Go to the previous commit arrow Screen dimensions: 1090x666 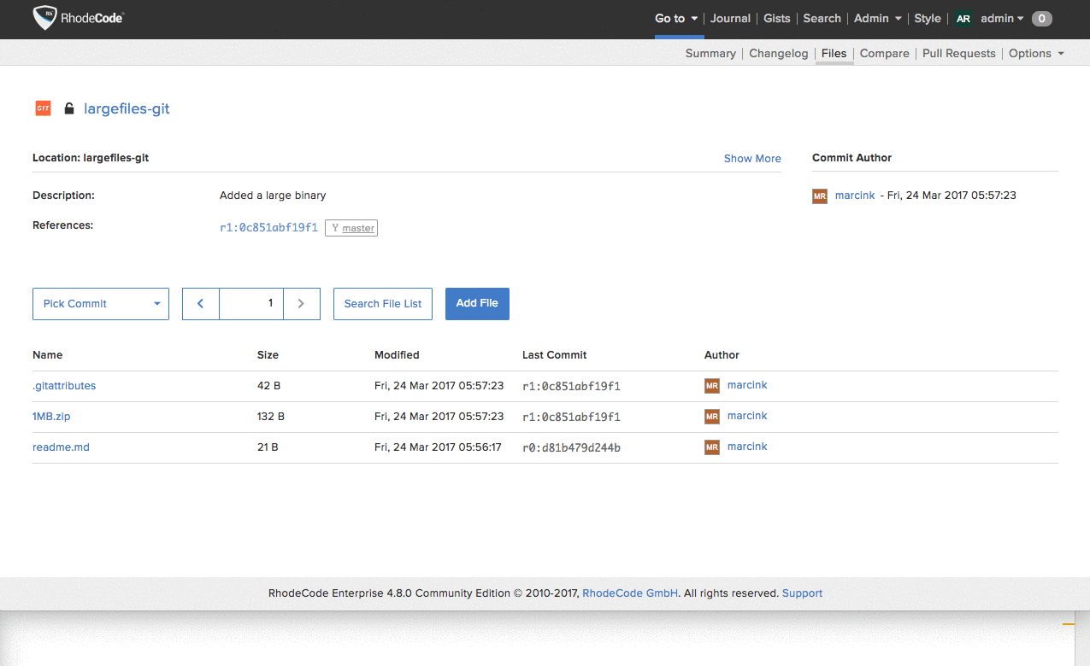coord(201,303)
